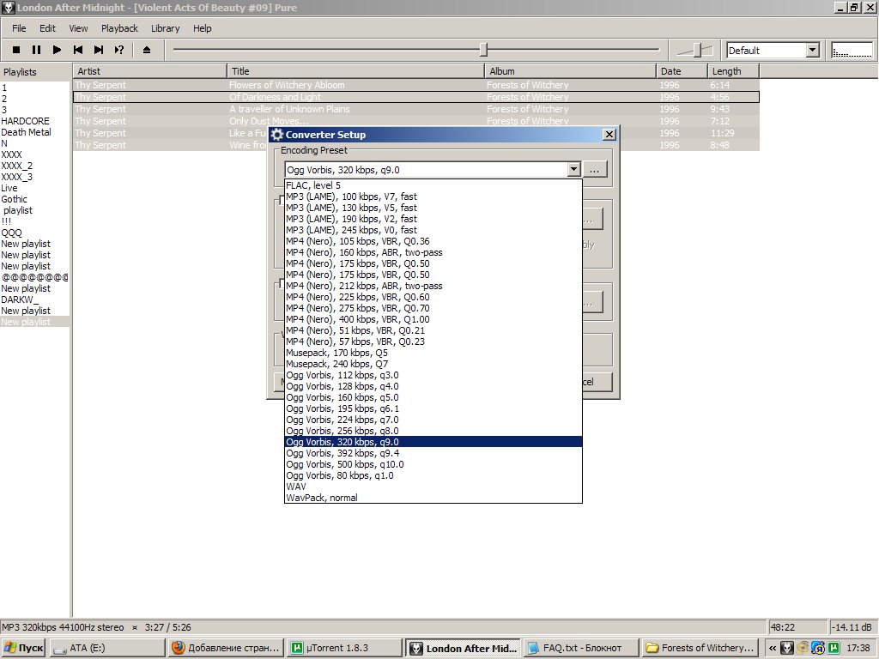
Task: Pick MP4 (Nero), 160 kbps, ABR, two-pass
Action: (433, 252)
